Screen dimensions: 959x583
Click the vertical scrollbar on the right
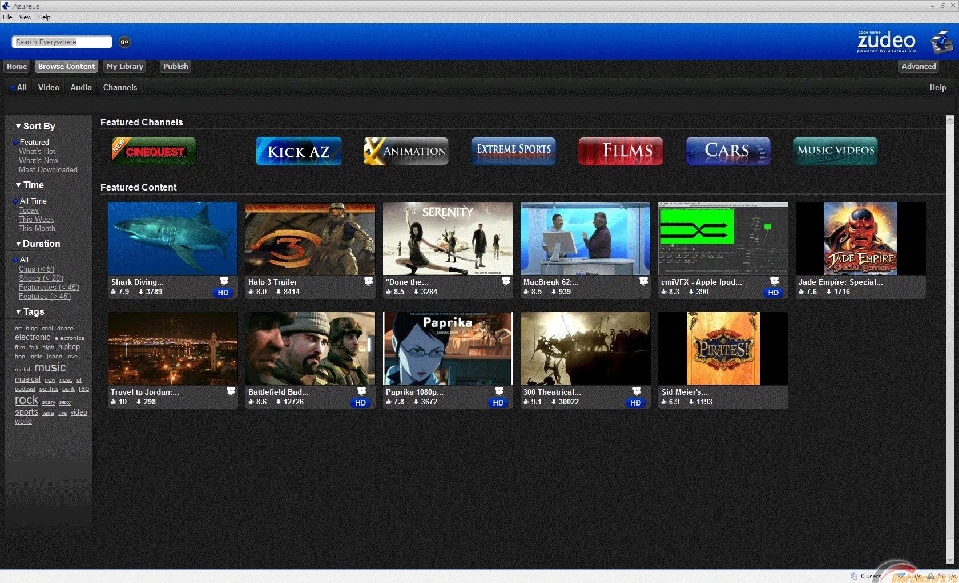click(950, 339)
